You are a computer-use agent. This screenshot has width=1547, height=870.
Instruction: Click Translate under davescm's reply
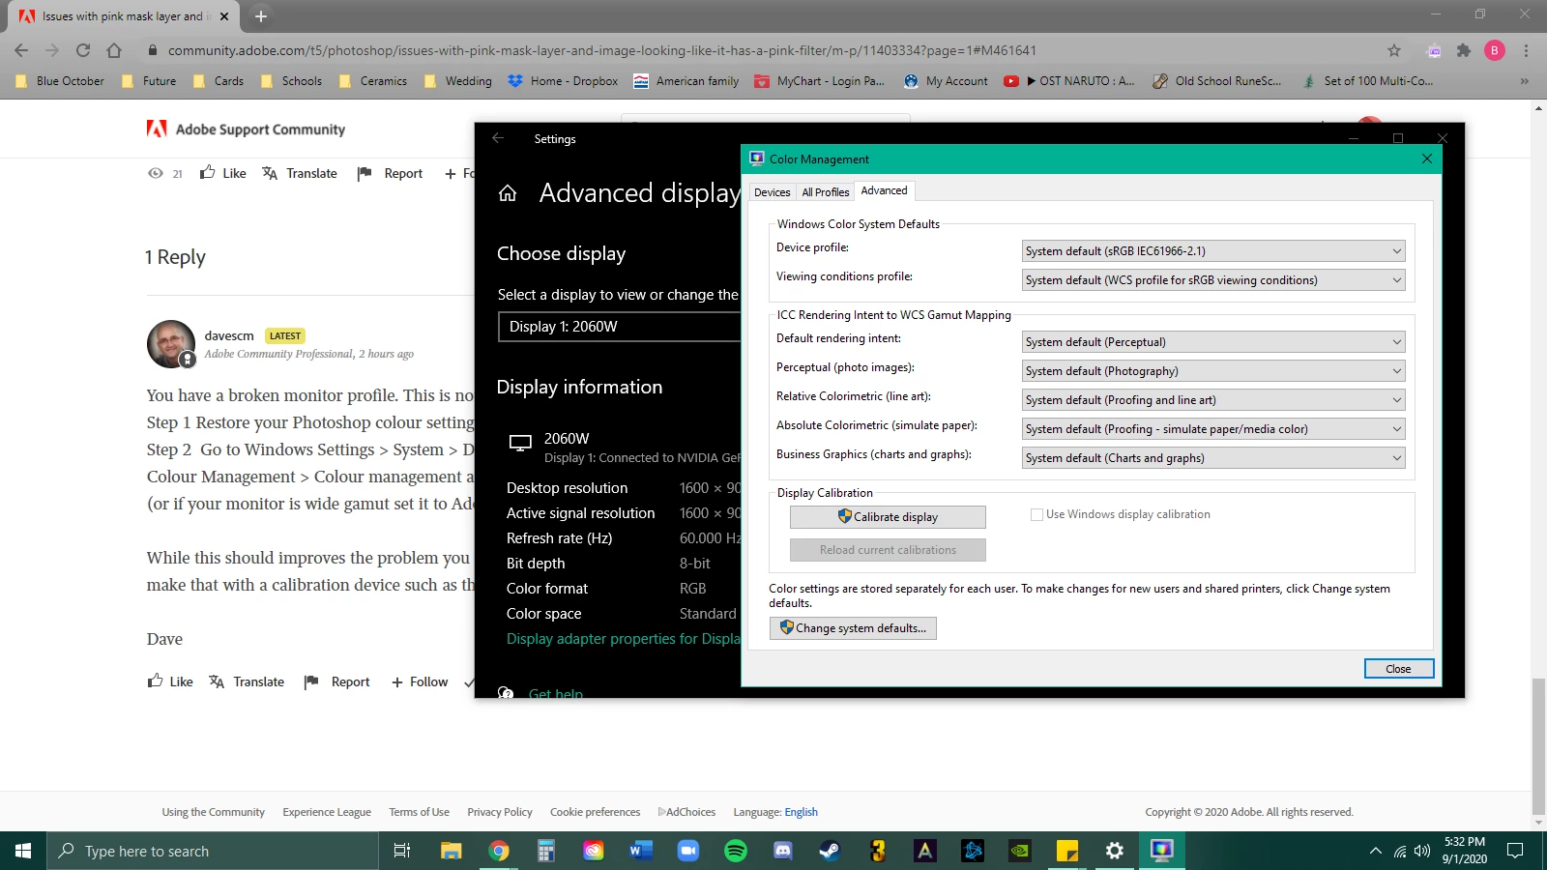tap(247, 681)
